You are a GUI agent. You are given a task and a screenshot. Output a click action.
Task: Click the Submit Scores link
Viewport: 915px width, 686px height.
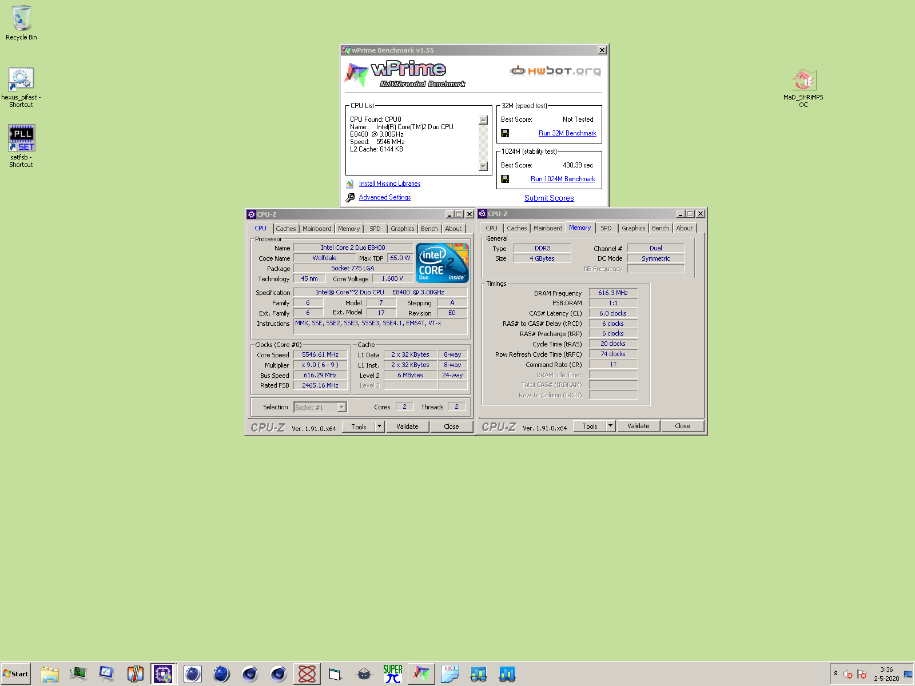tap(549, 198)
